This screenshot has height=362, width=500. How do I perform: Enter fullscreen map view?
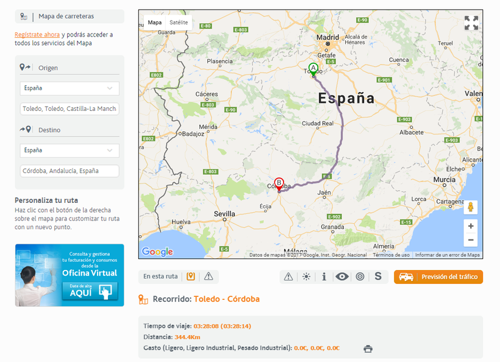click(471, 23)
